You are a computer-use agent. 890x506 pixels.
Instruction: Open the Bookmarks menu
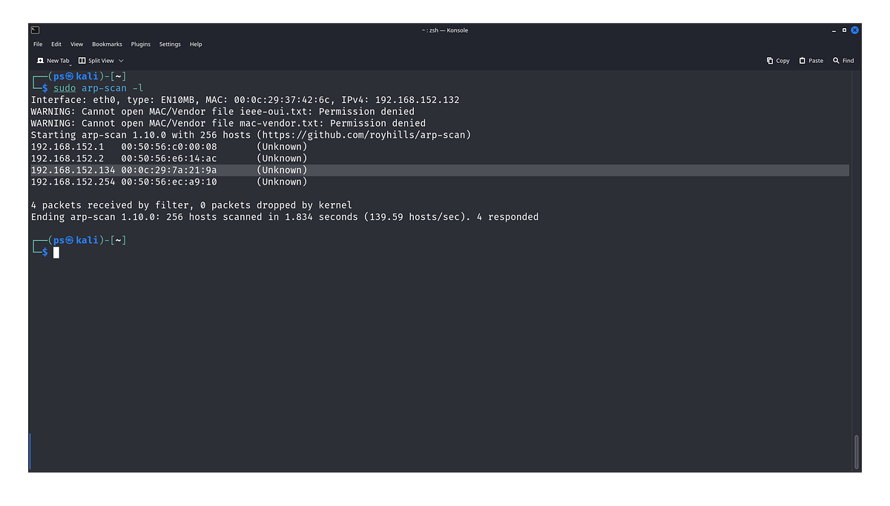[107, 44]
